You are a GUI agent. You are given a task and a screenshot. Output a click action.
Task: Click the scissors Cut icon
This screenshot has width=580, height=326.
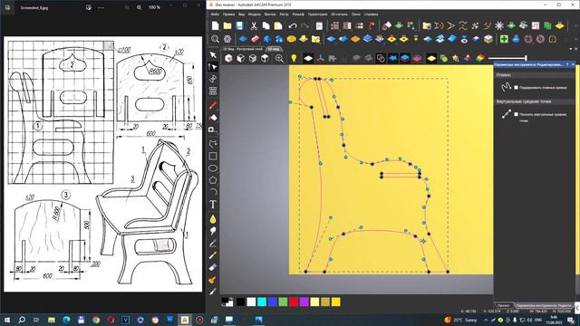[x=254, y=26]
